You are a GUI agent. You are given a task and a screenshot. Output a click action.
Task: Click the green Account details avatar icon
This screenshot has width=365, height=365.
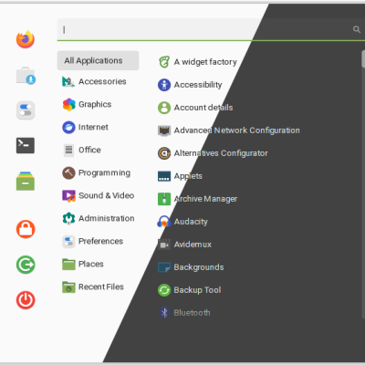click(164, 108)
